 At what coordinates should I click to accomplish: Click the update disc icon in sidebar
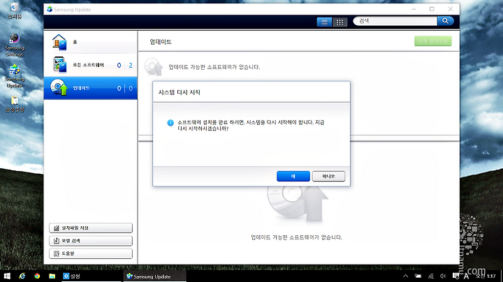(59, 87)
